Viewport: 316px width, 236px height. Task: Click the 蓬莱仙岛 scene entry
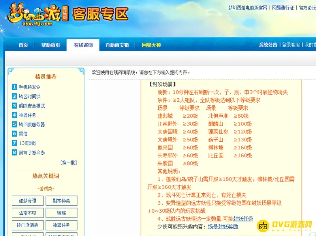coord(218,132)
